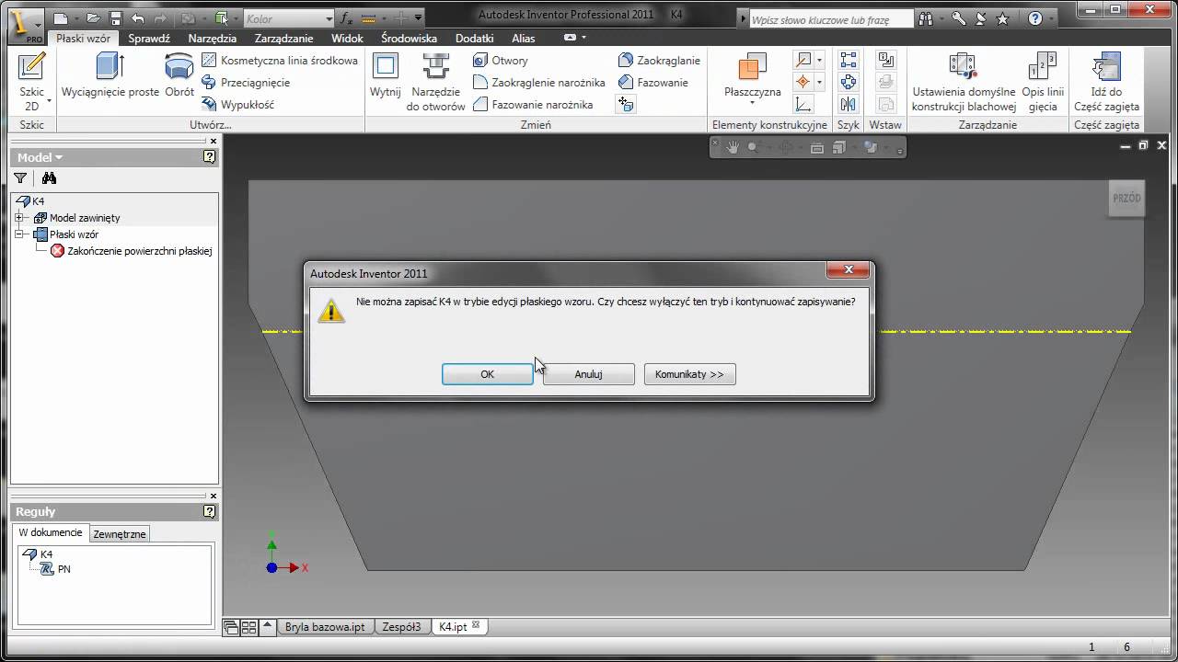Open the Kolor color dropdown
1178x662 pixels.
click(289, 18)
